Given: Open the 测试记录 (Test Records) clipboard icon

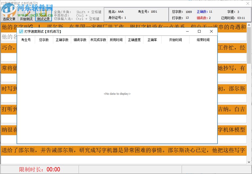Looking at the screenshot, I should 43,12.
